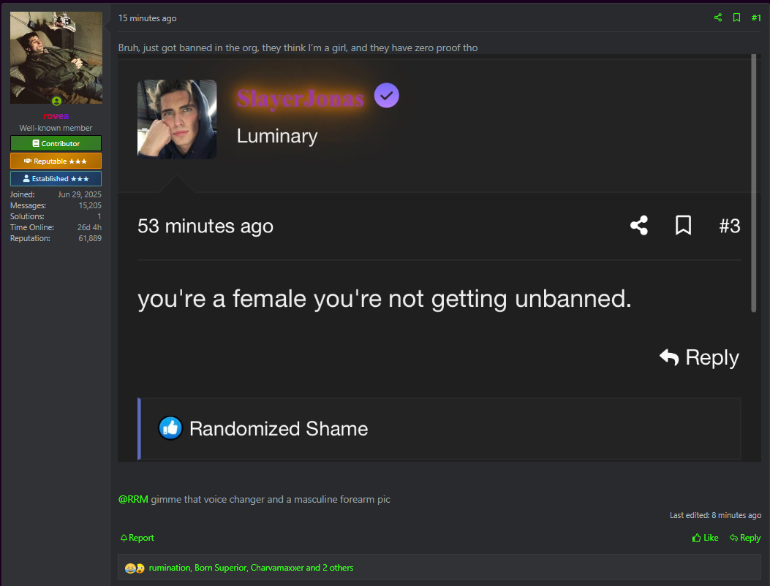This screenshot has width=770, height=586.
Task: Click the green share icon beside post #1
Action: coord(718,18)
